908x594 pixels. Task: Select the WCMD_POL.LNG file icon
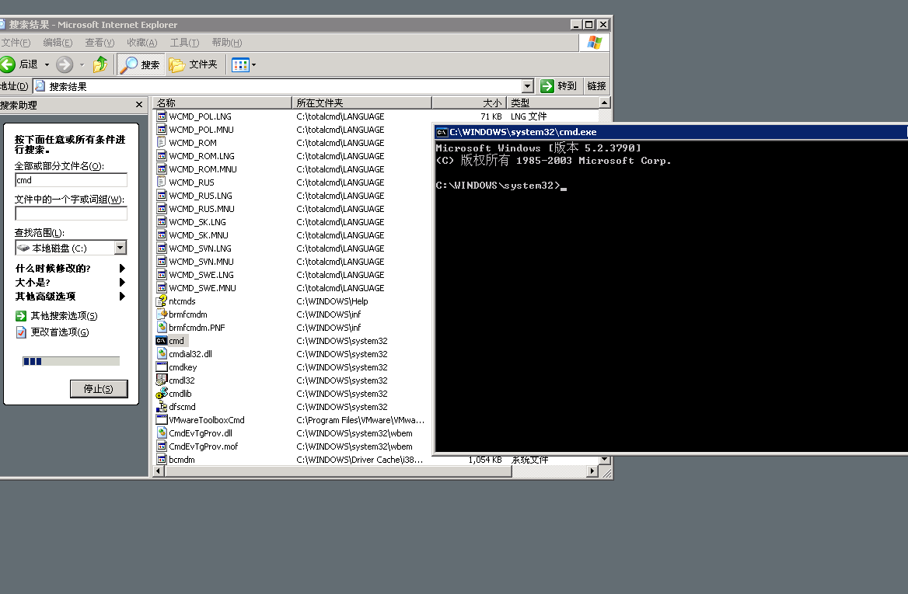(162, 116)
